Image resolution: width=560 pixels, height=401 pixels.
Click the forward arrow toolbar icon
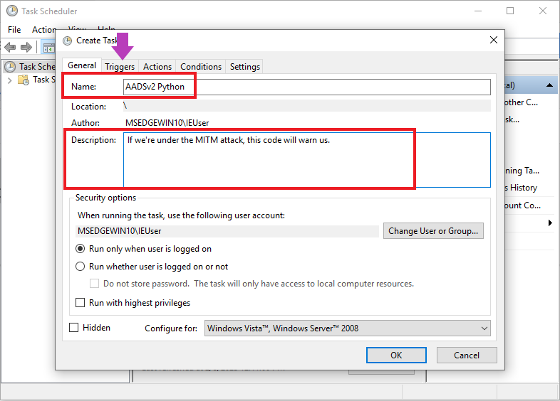tap(26, 47)
